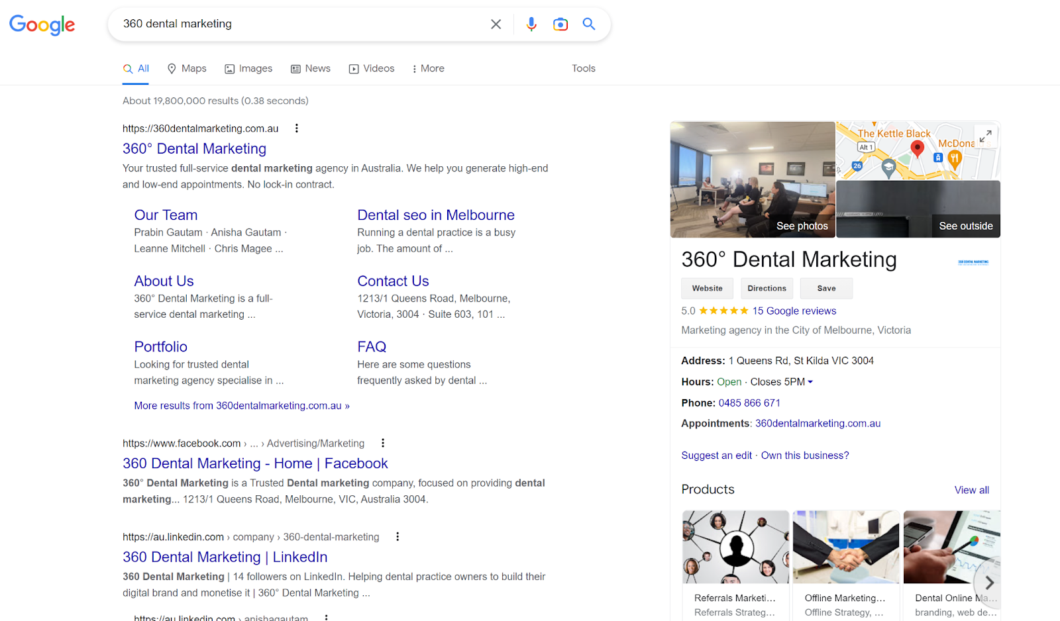
Task: Open the Referrals Marketing product card
Action: click(735, 565)
